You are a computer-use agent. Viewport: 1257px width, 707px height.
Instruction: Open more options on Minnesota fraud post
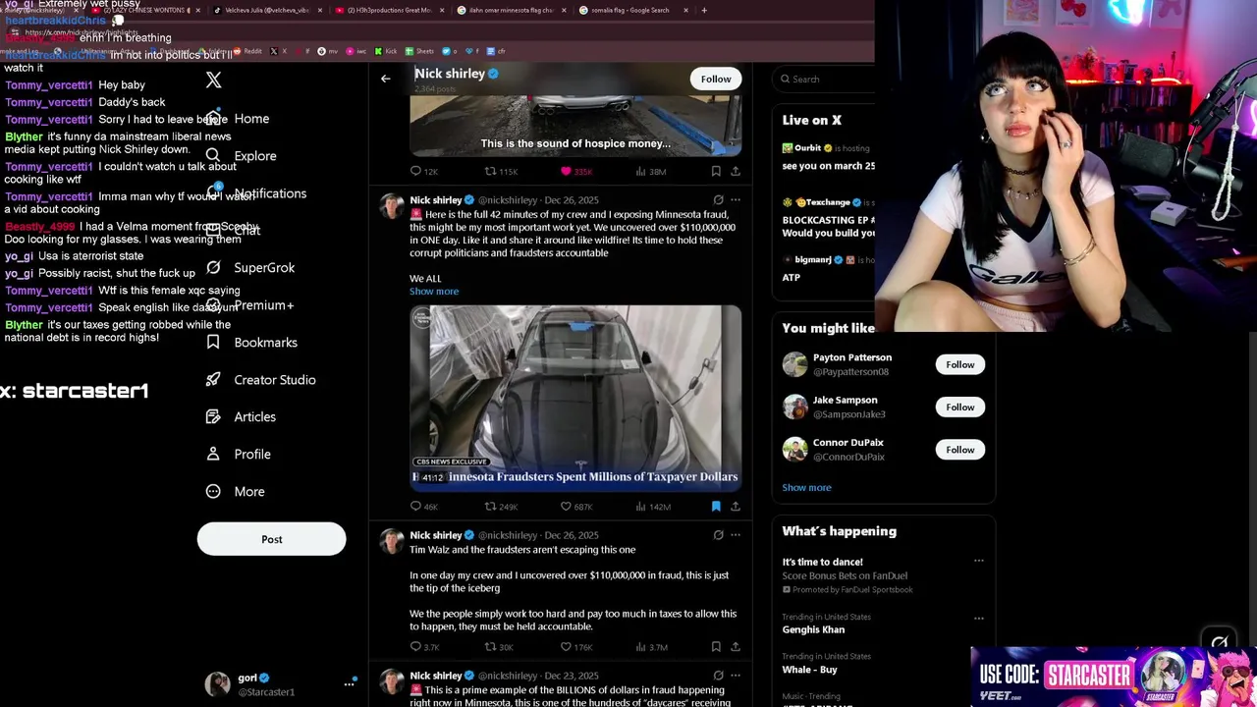click(x=736, y=200)
